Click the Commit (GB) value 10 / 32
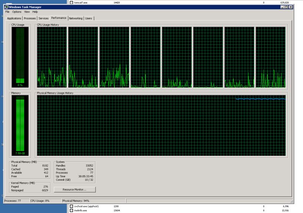 click(x=89, y=180)
